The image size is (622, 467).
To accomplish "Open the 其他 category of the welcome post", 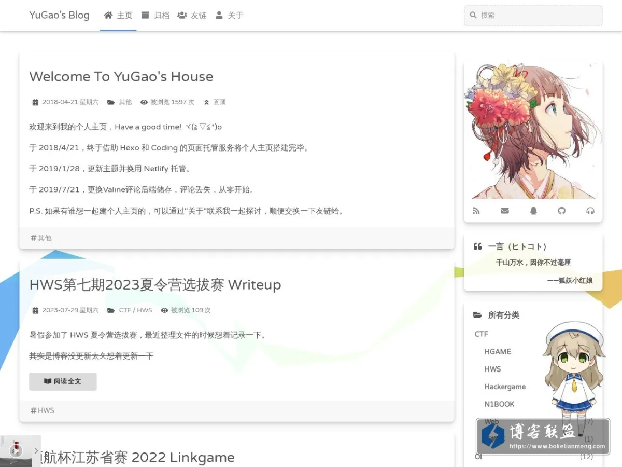I will point(125,102).
